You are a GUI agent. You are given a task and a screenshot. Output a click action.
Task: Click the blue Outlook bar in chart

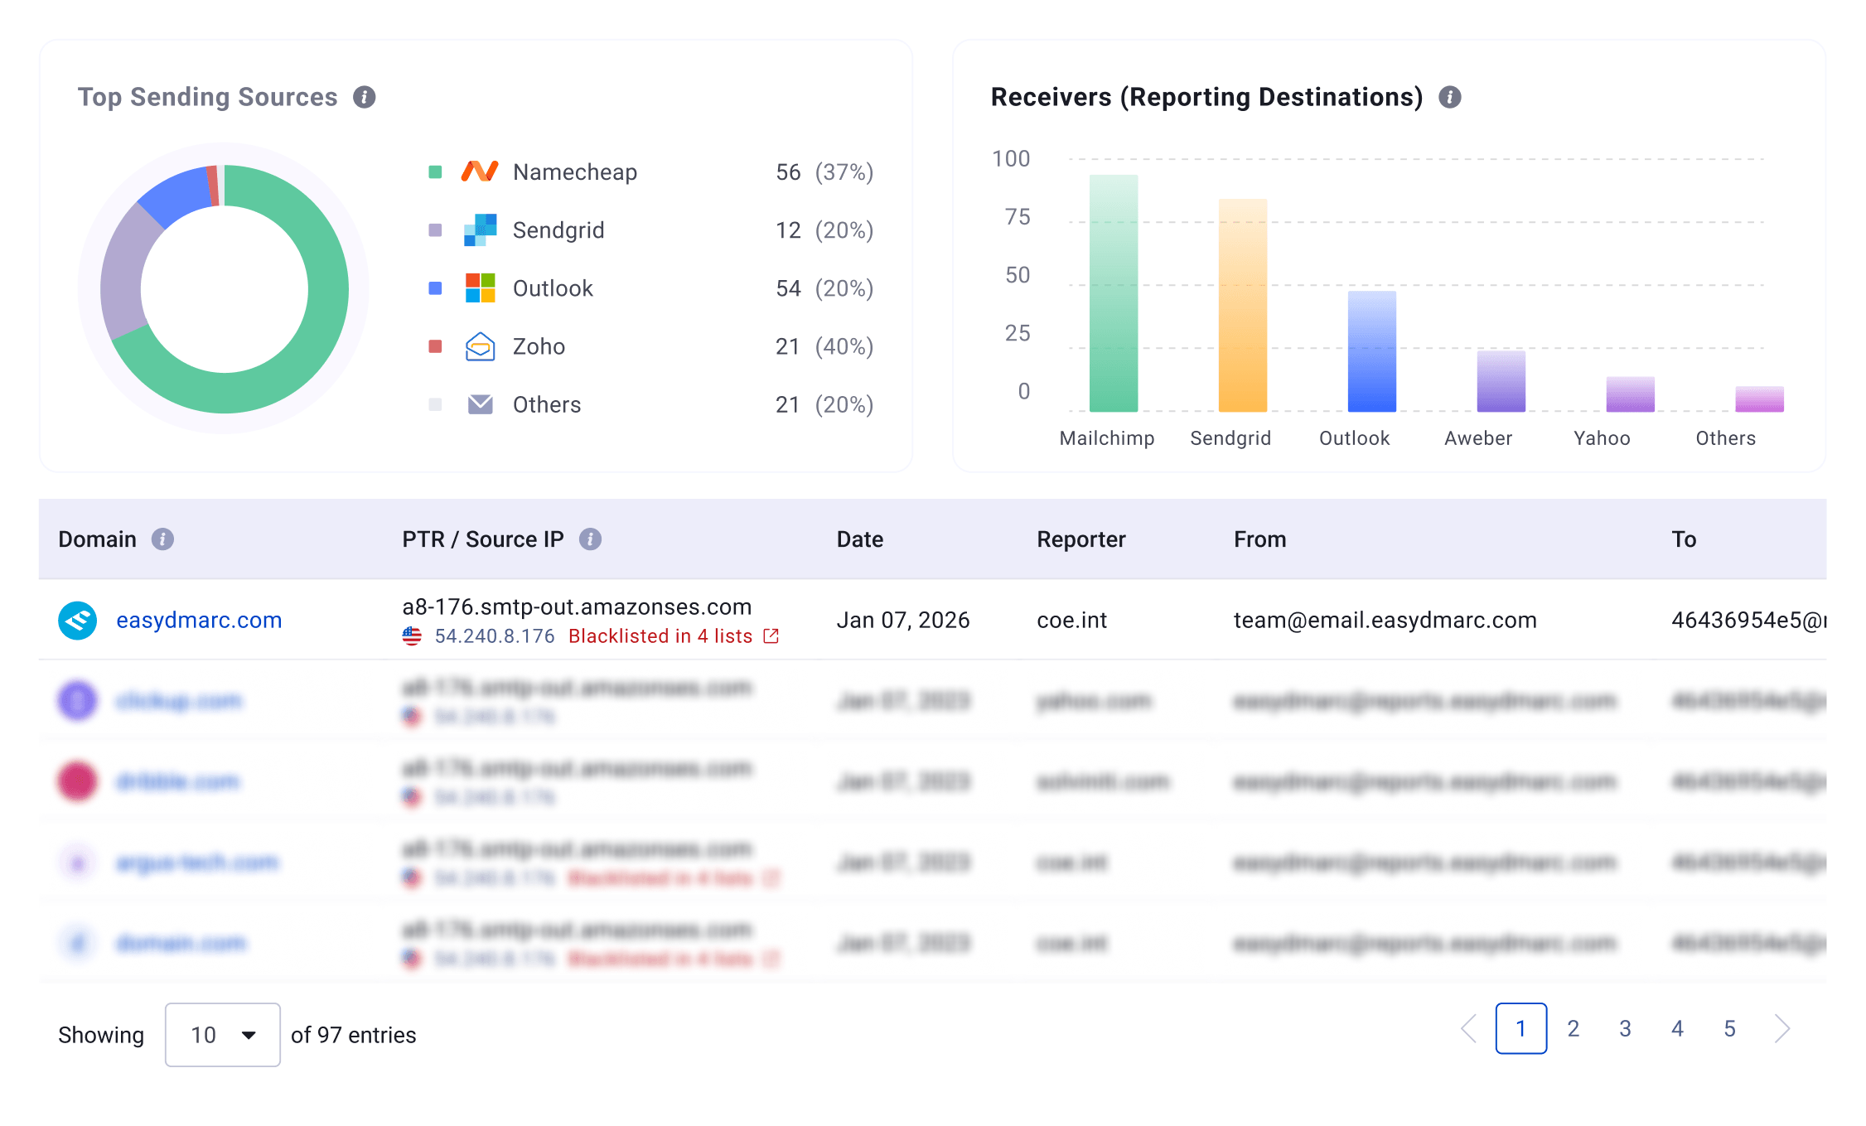click(1371, 351)
